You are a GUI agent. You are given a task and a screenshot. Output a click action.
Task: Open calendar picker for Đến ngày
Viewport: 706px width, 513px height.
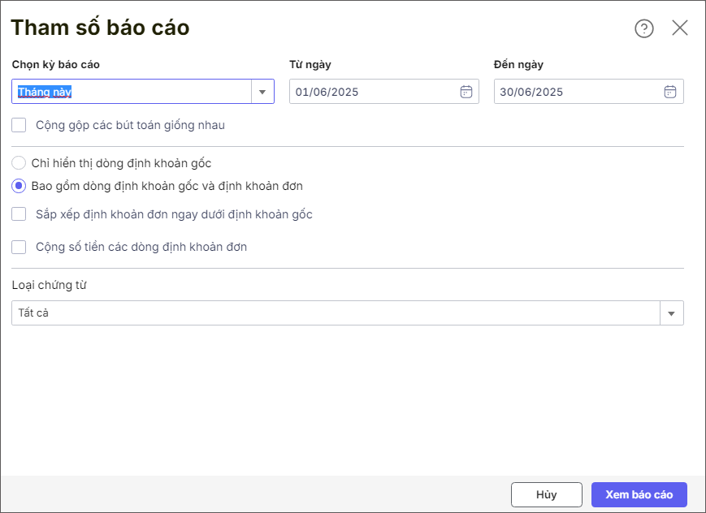pyautogui.click(x=670, y=92)
